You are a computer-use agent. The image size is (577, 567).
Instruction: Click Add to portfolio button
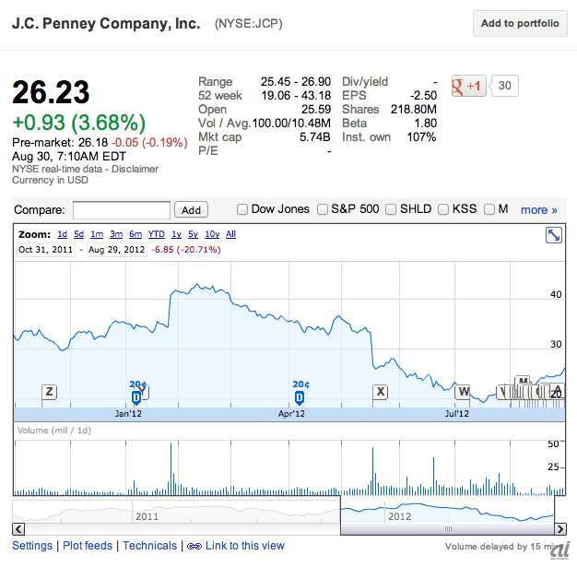point(520,24)
